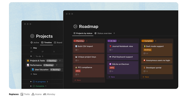The image size is (185, 97).
Task: Open the iPad Keyboard support card
Action: coord(123,57)
